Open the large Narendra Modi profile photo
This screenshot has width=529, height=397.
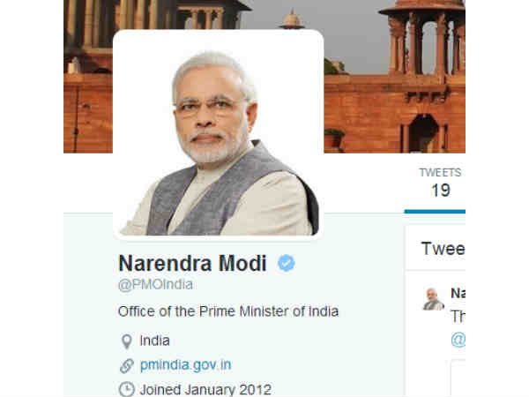point(219,134)
